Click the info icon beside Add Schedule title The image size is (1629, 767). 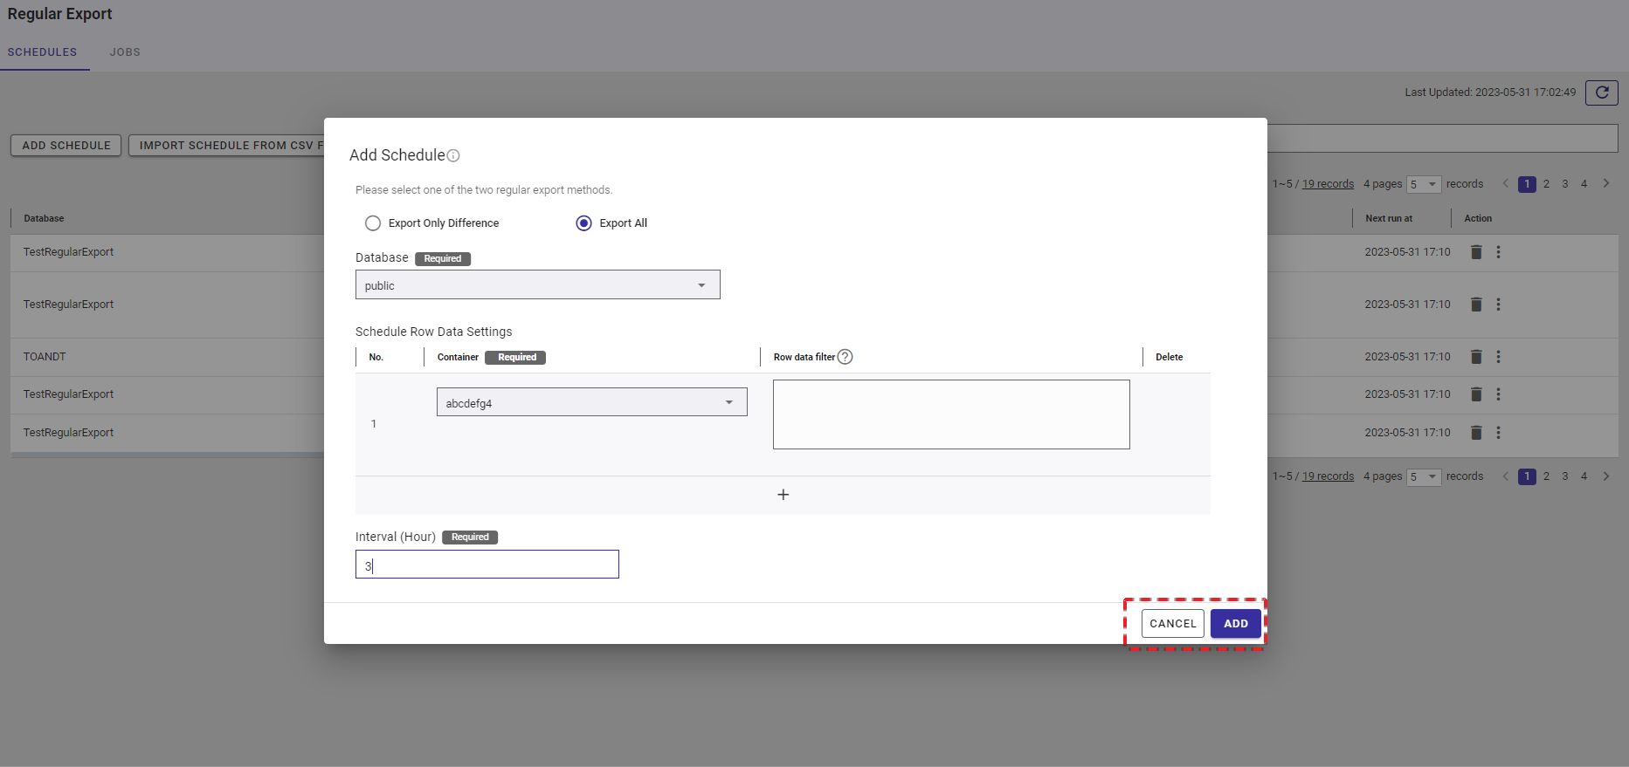coord(453,156)
